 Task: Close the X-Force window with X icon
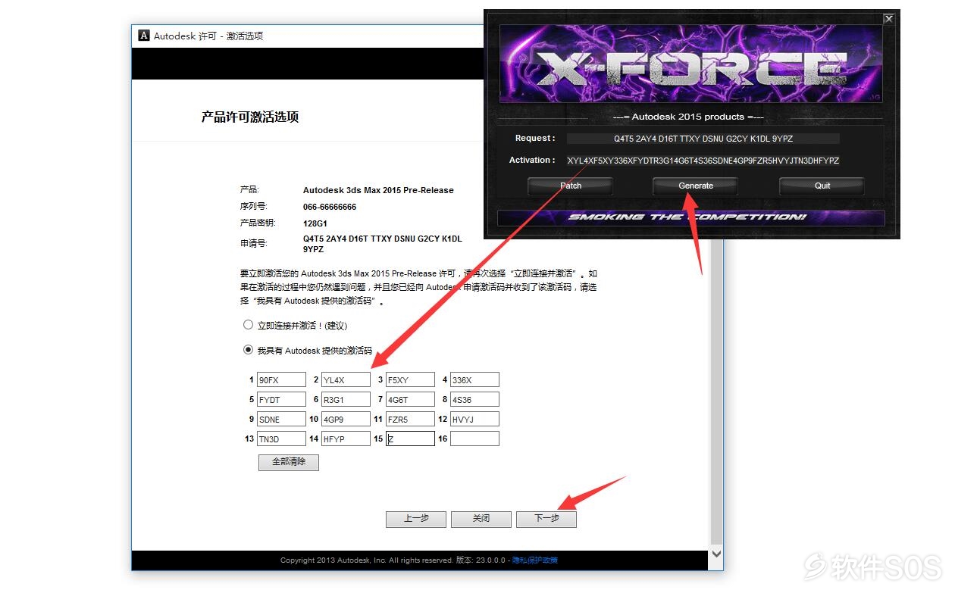pyautogui.click(x=889, y=19)
